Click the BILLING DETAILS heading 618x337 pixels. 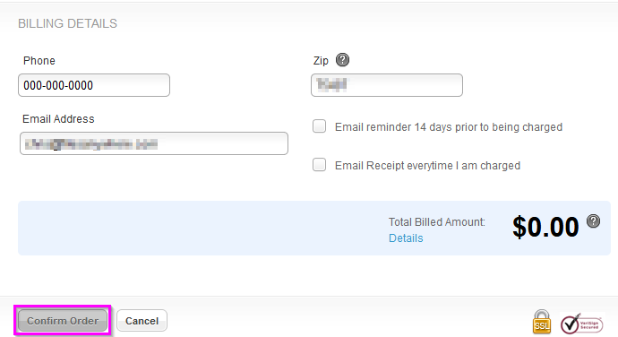click(67, 23)
